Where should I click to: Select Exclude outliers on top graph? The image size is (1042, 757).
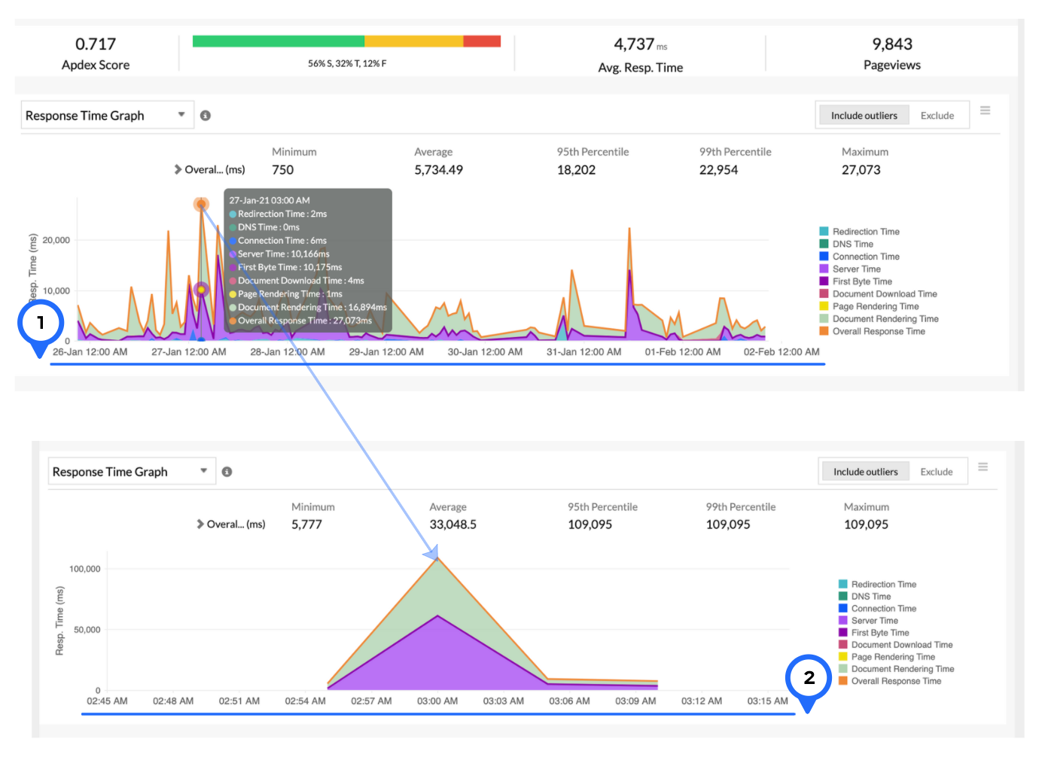(x=937, y=116)
